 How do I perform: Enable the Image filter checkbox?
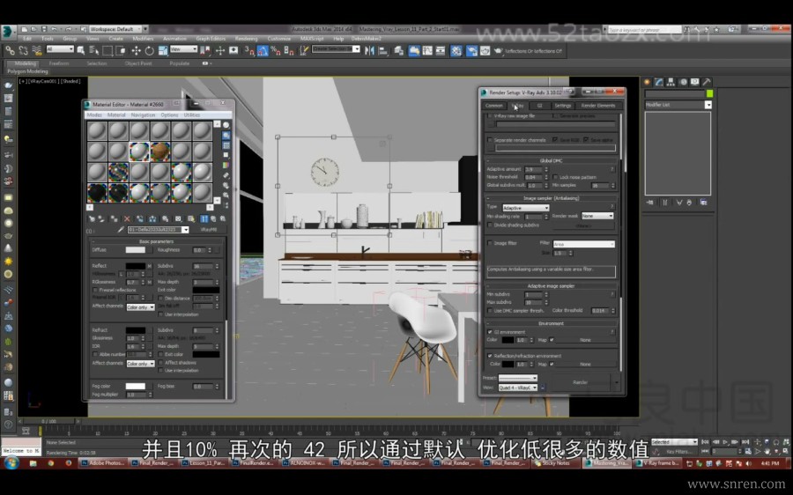tap(491, 243)
